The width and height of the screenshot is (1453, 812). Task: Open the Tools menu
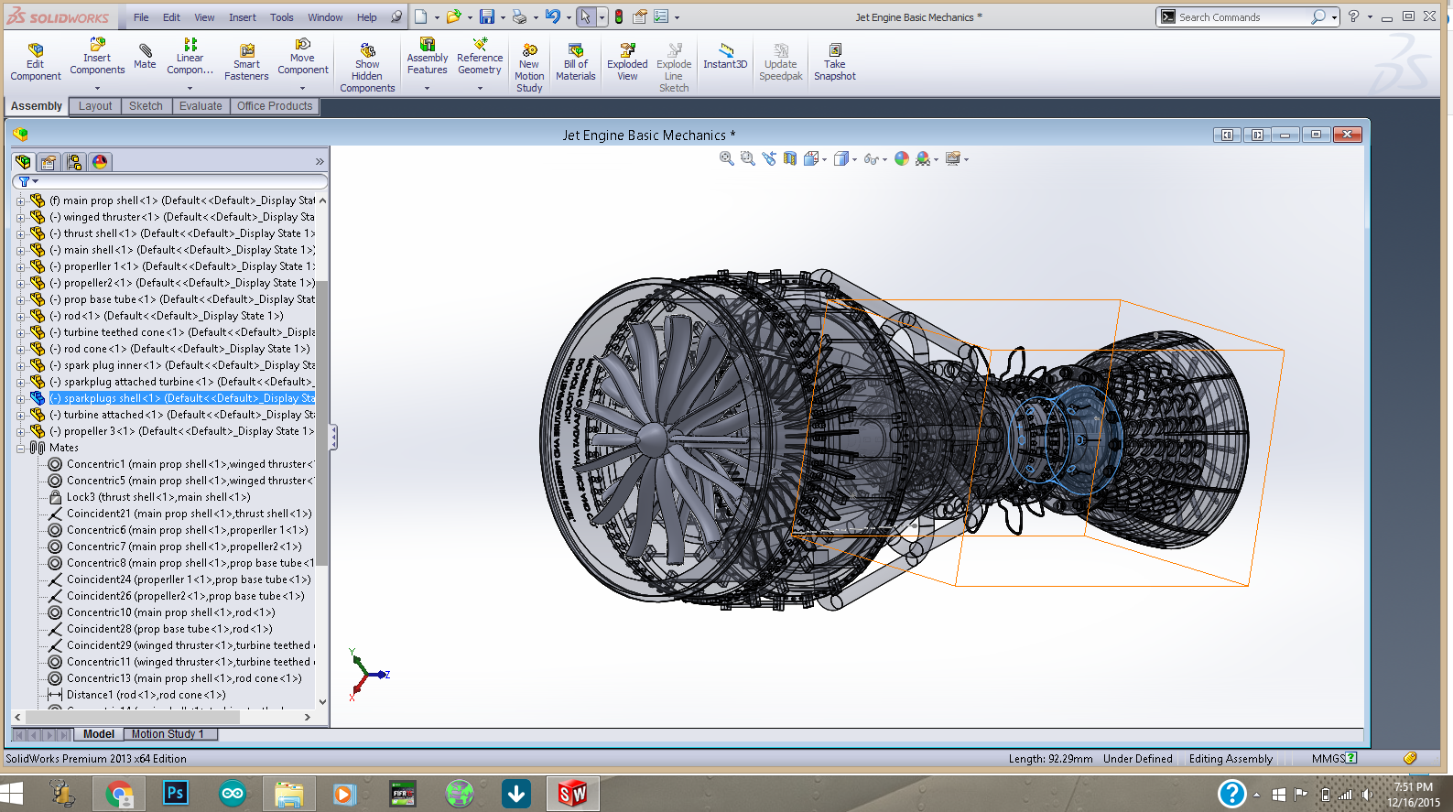pyautogui.click(x=281, y=17)
